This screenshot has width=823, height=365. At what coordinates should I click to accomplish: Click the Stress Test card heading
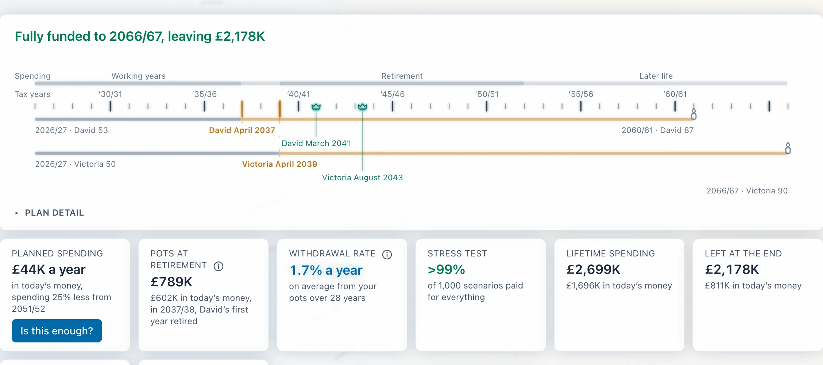pos(457,254)
